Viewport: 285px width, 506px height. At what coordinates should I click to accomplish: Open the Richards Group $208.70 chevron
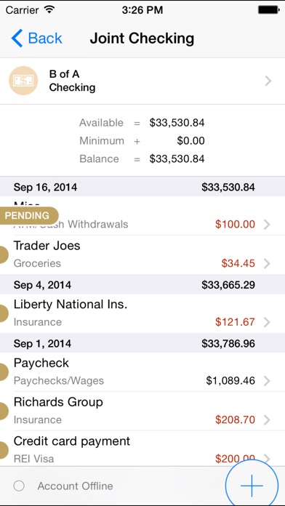[267, 419]
